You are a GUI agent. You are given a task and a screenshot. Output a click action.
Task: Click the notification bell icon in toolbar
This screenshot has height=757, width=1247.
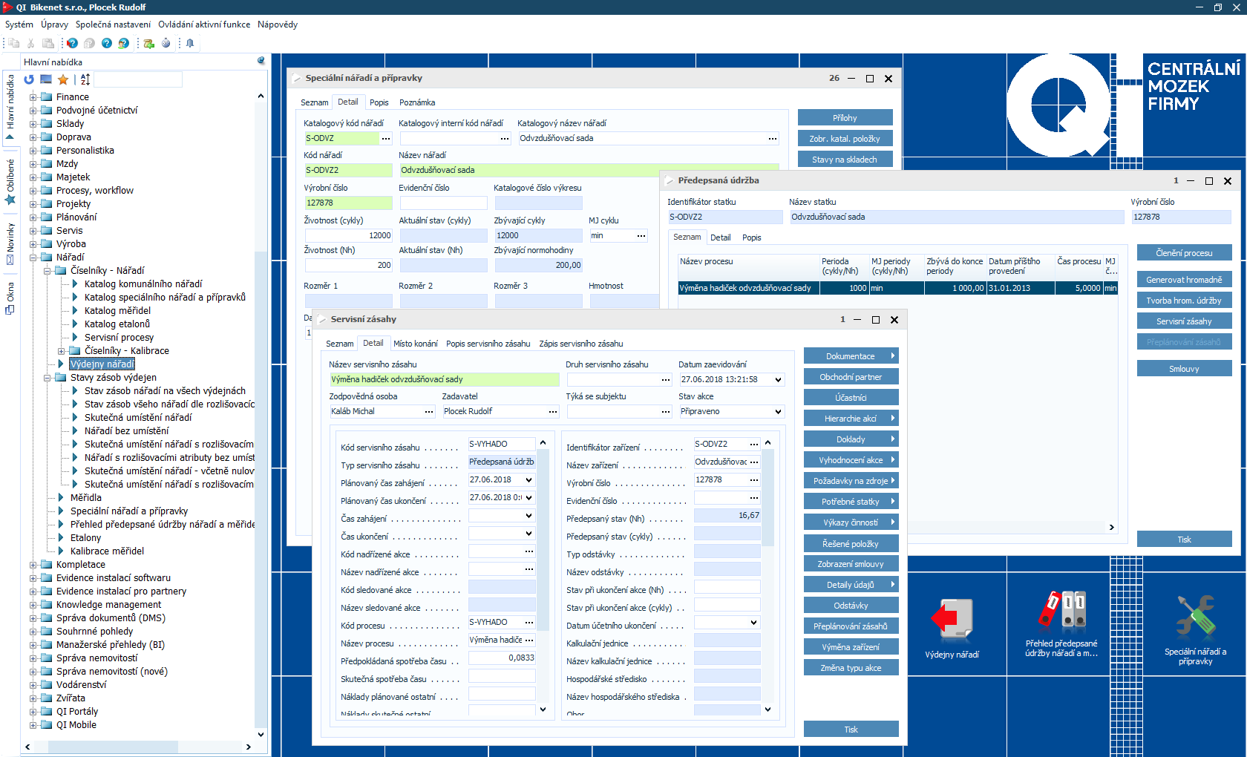tap(190, 43)
